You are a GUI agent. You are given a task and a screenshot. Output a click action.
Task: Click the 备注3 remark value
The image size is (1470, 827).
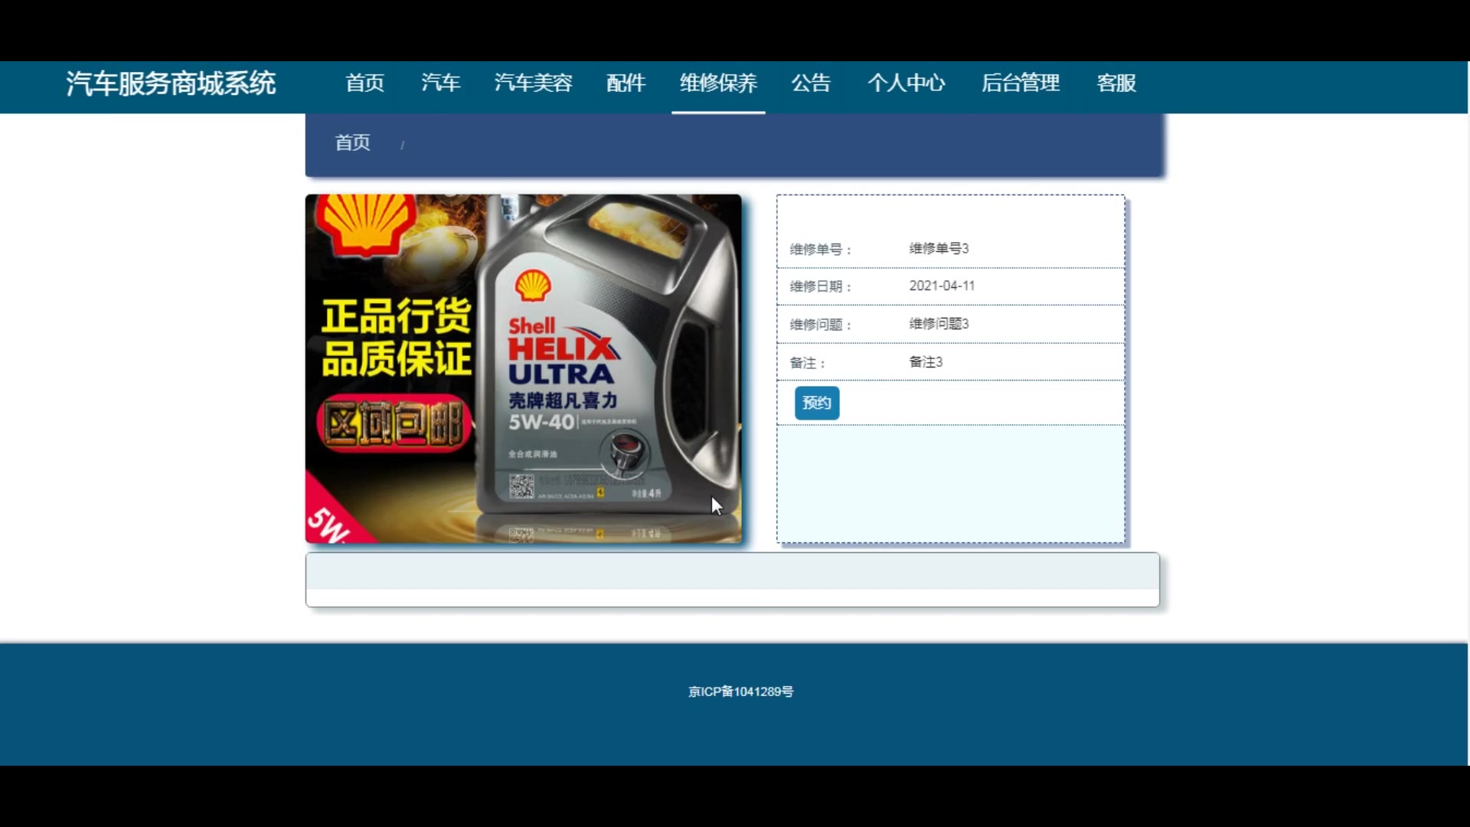(x=926, y=362)
